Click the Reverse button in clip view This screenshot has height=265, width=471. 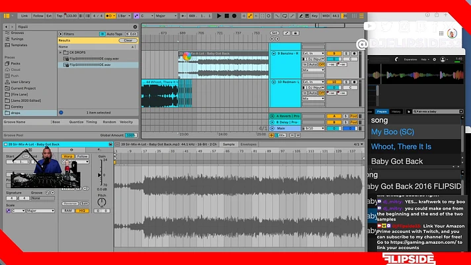(x=70, y=203)
